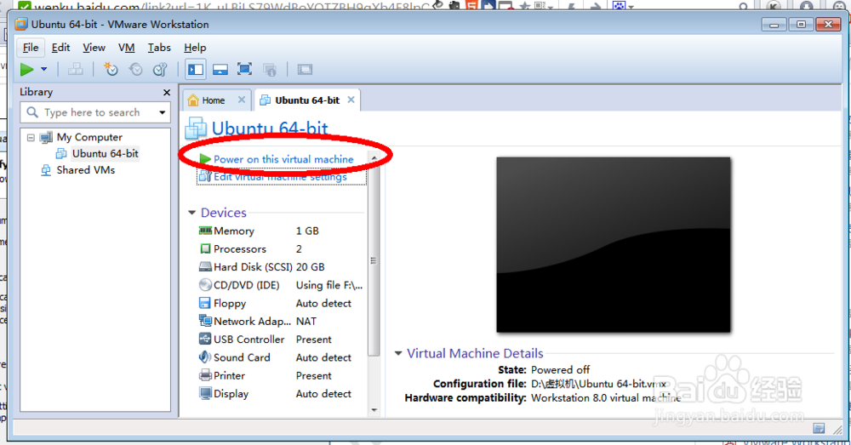Screen dimensions: 851x445
Task: Close the Home tab
Action: point(242,100)
